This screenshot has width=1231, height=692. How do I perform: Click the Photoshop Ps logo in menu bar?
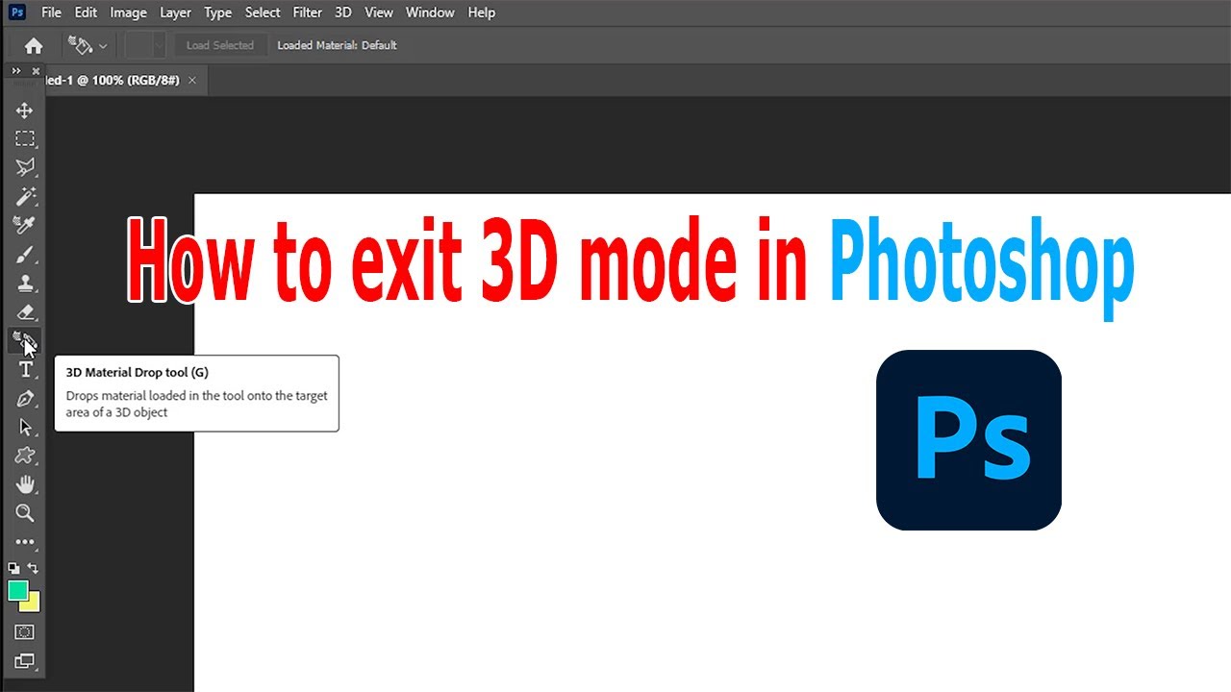(17, 12)
